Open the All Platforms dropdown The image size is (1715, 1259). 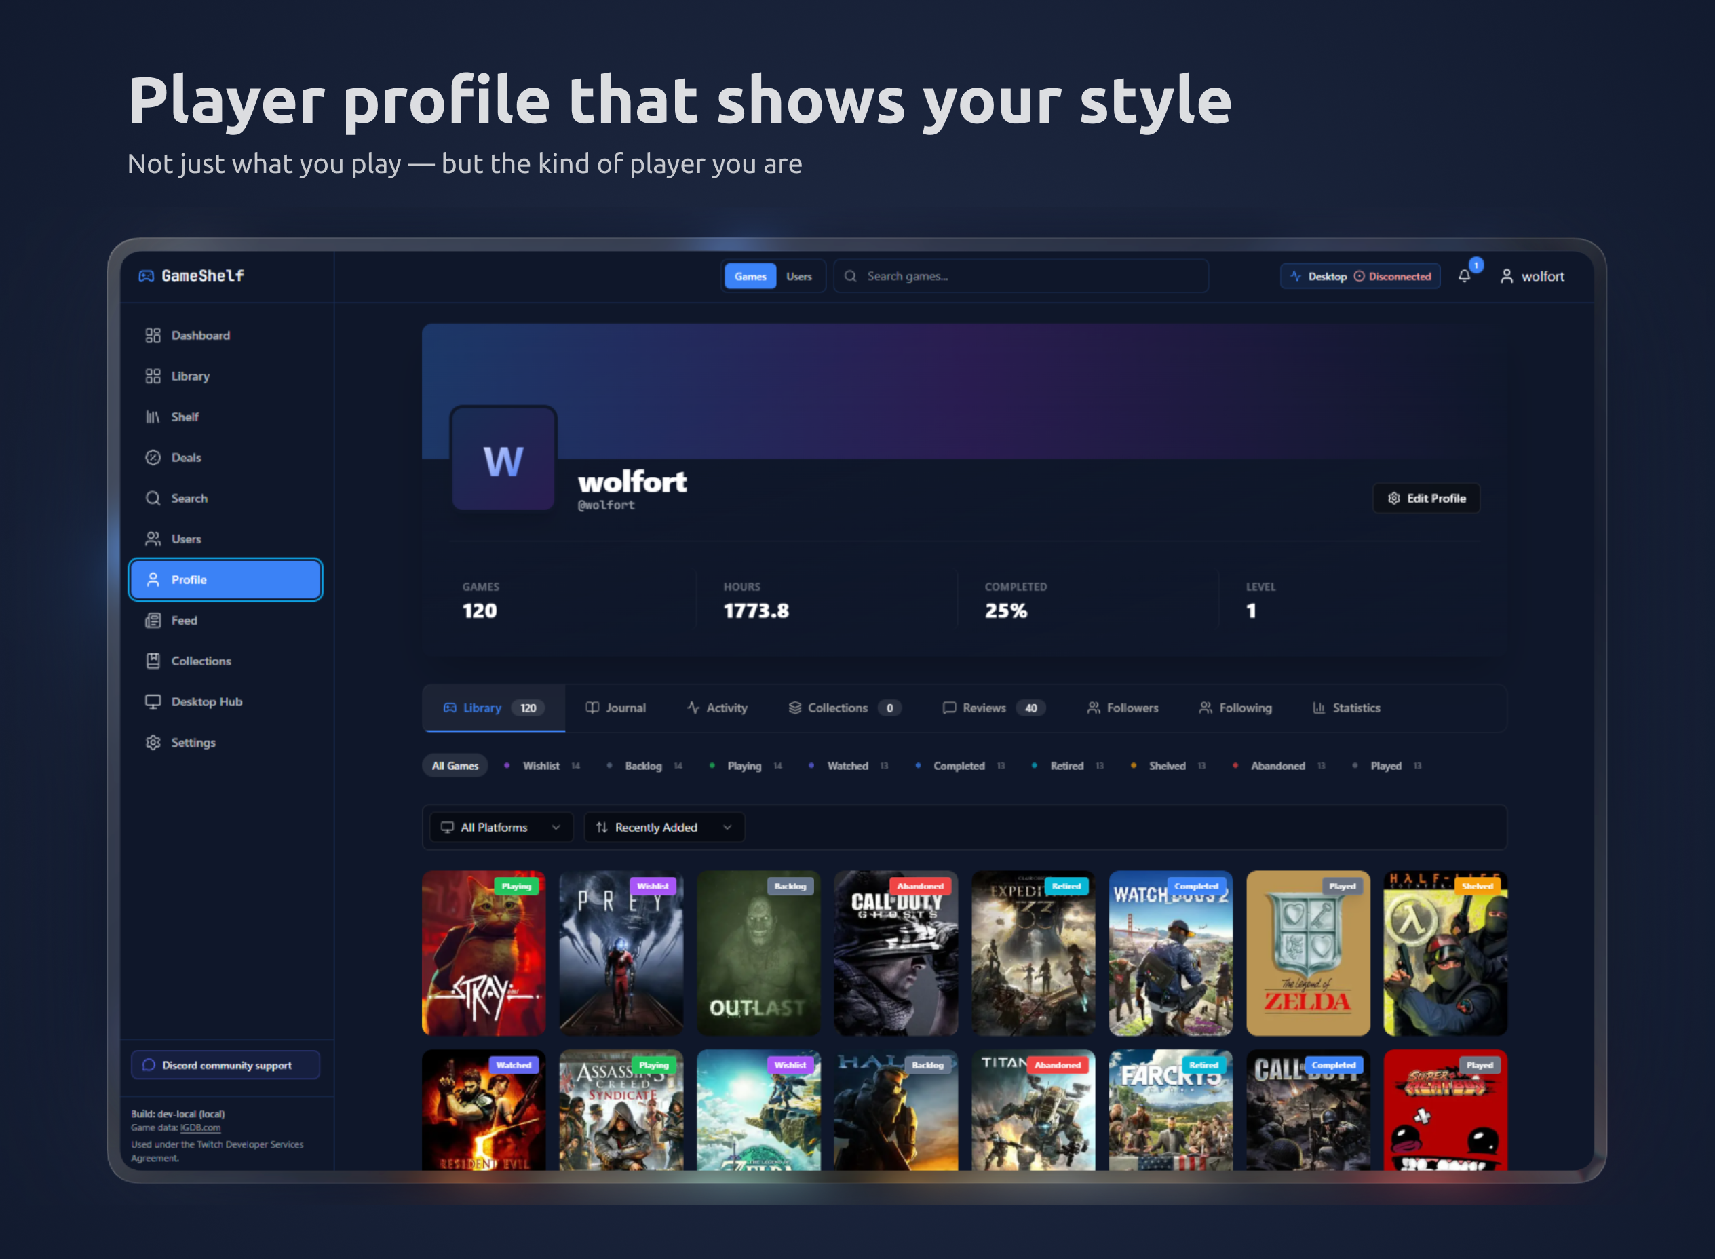point(500,827)
